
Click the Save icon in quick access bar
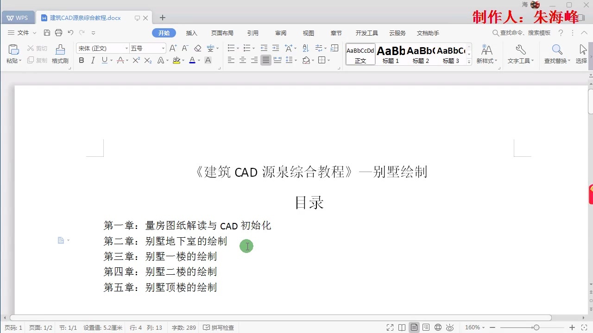(x=47, y=33)
